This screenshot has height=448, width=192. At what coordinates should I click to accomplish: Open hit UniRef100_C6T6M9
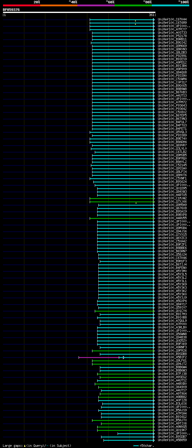coord(172,23)
